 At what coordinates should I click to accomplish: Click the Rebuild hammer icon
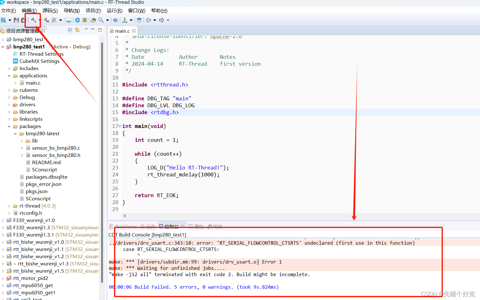click(47, 20)
